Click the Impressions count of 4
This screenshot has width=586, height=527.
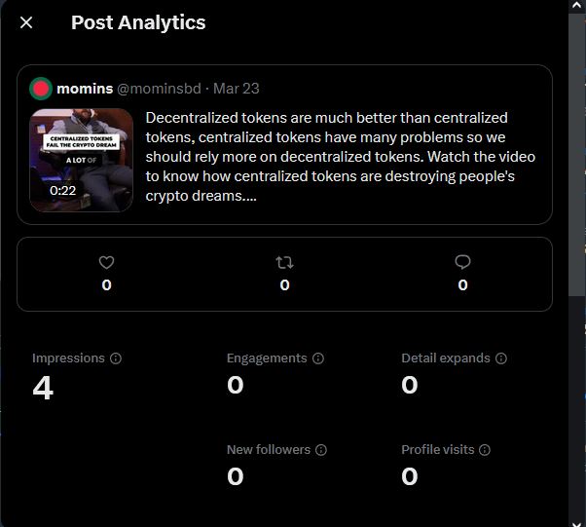click(43, 388)
